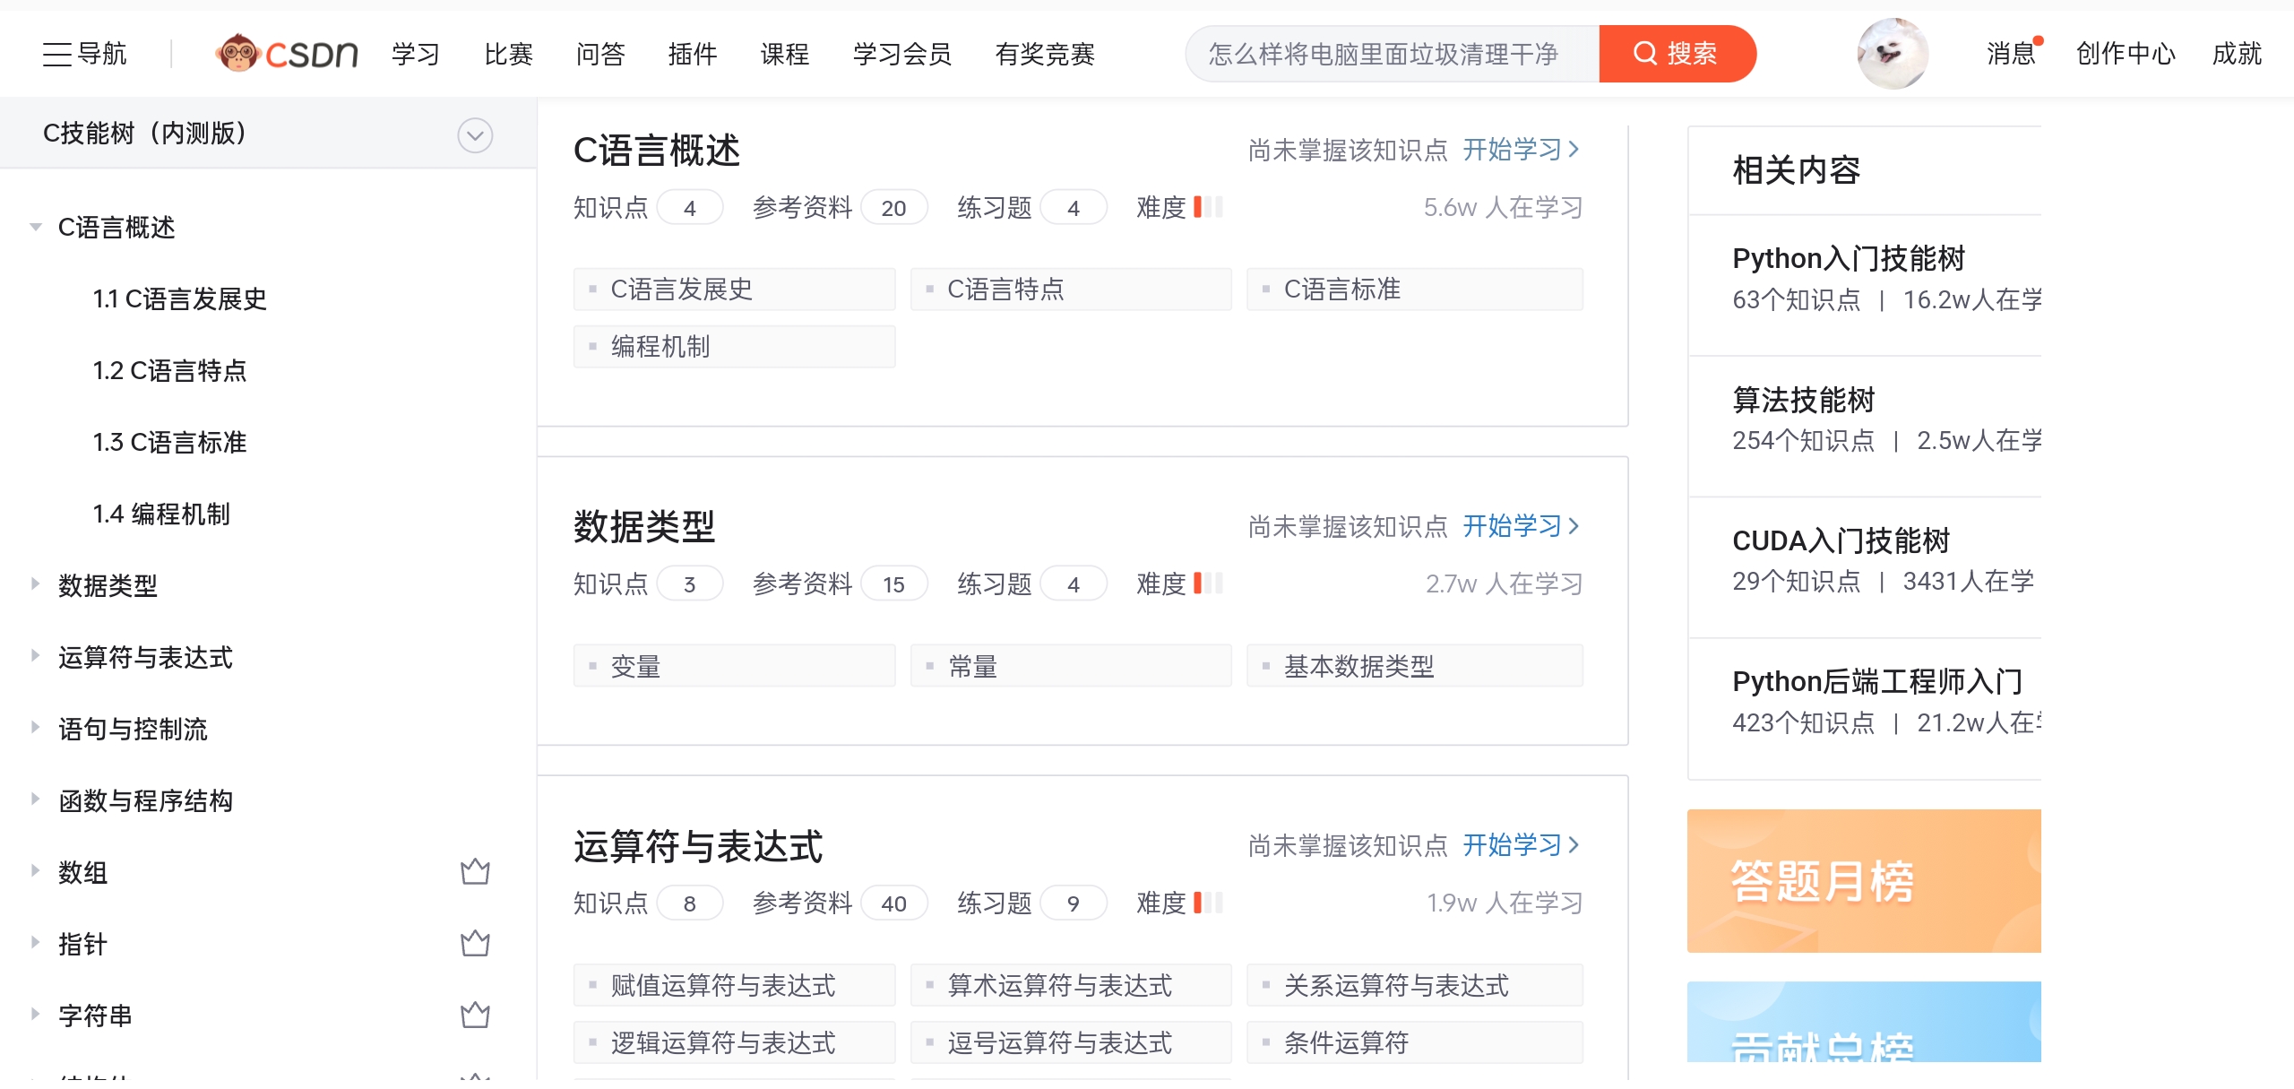The width and height of the screenshot is (2294, 1089).
Task: Click the crown icon beside 指针
Action: coord(475,944)
